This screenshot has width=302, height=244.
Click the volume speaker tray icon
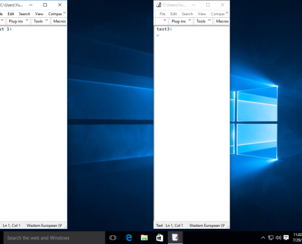point(278,237)
